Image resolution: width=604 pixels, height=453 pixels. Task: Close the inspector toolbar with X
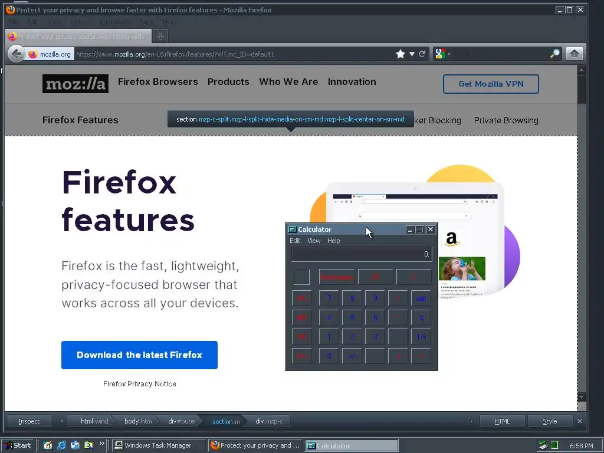point(580,421)
